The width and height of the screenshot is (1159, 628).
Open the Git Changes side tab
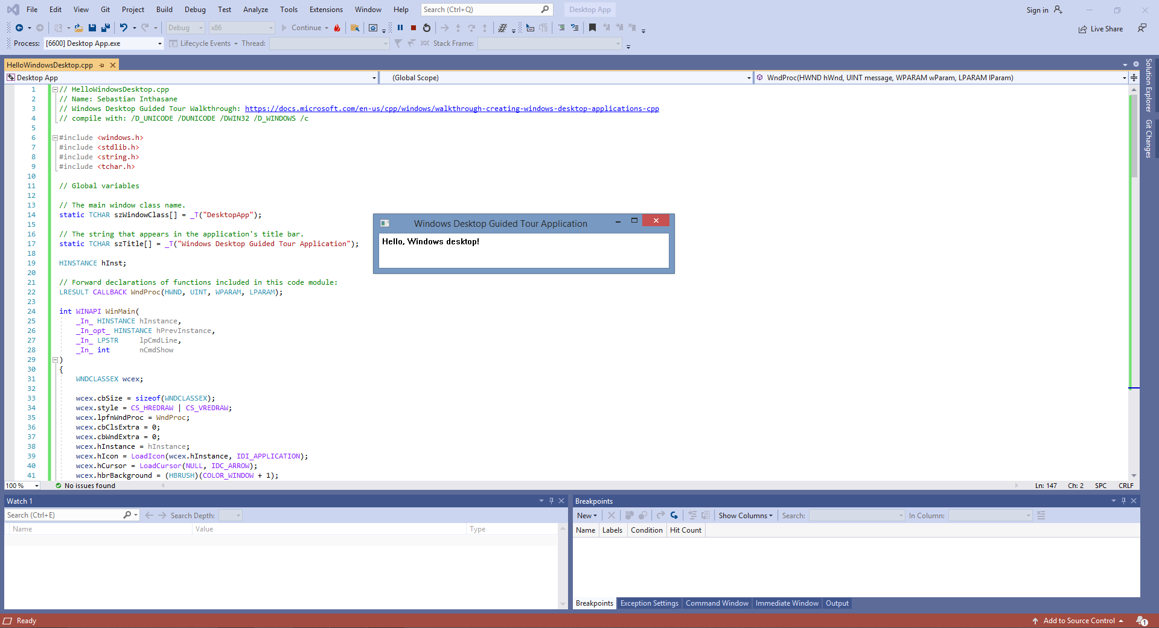(x=1149, y=139)
